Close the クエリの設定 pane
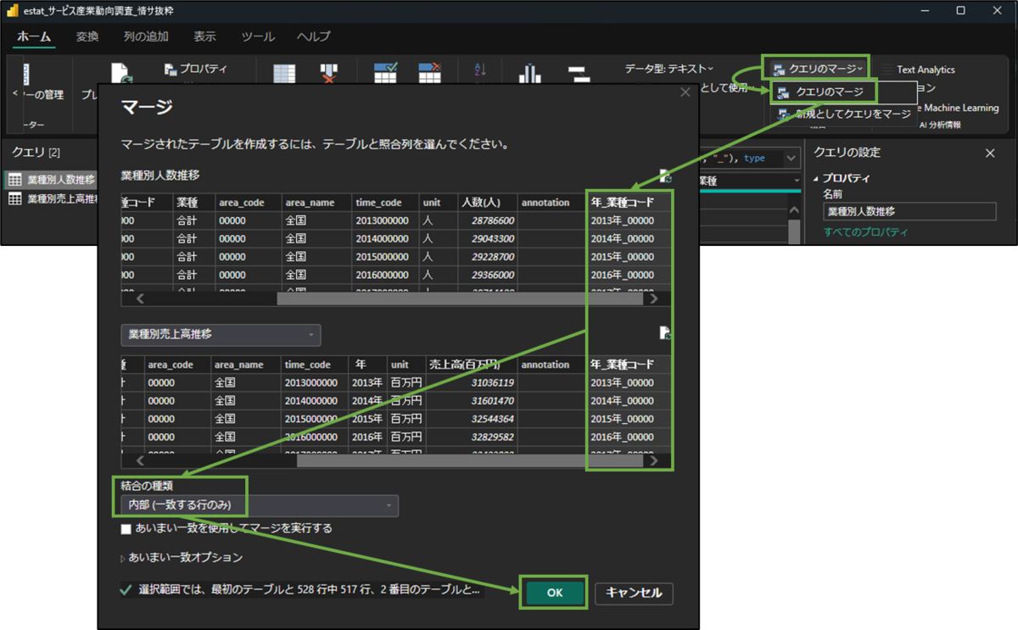The image size is (1018, 630). pos(990,153)
